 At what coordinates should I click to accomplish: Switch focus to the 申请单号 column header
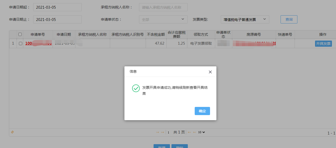pyautogui.click(x=38, y=34)
